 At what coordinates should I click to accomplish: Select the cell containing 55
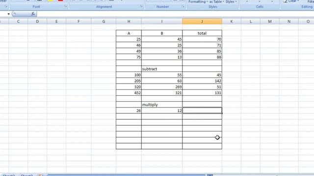(162, 75)
